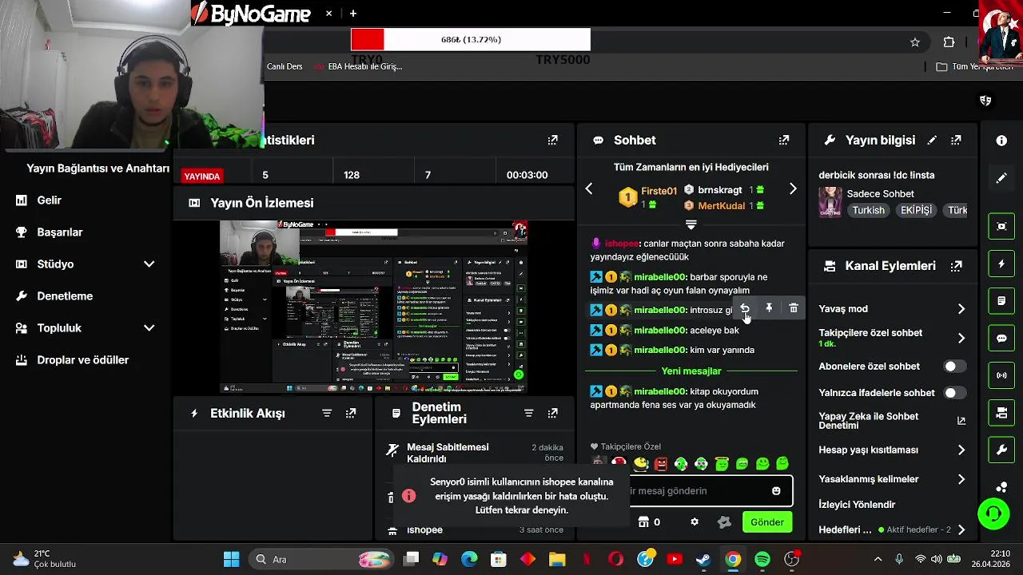Delete mirabelle00's hovered chat message

793,308
